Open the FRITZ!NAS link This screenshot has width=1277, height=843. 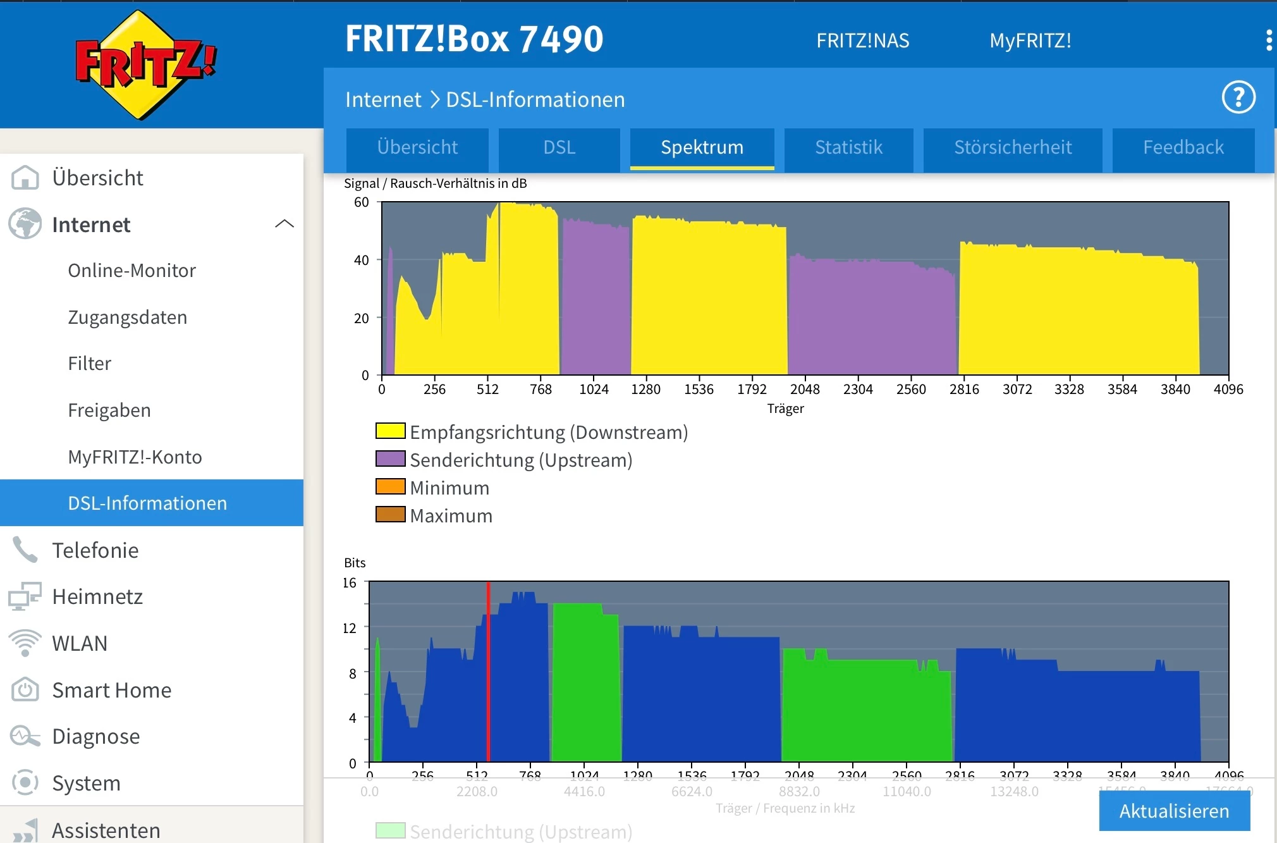point(862,41)
